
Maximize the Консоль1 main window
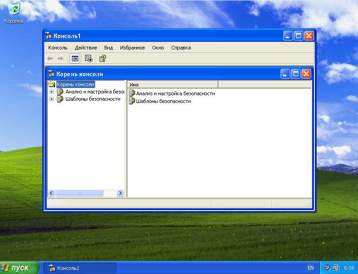click(x=298, y=36)
